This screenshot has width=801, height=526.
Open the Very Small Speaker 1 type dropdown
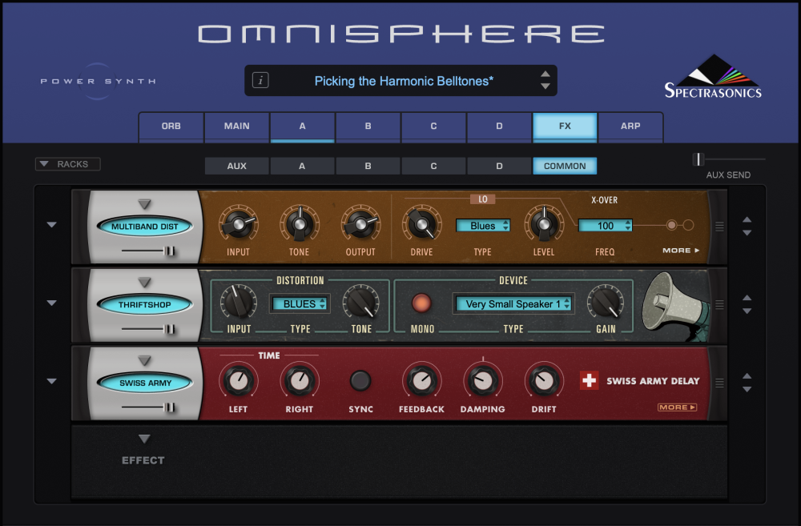[x=513, y=304]
